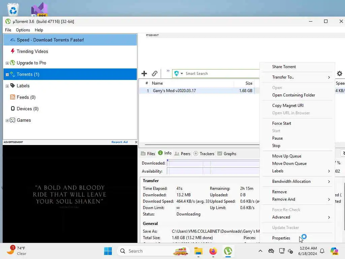This screenshot has height=259, width=345.
Task: Click the uTorrent taskbar icon
Action: pos(228,251)
